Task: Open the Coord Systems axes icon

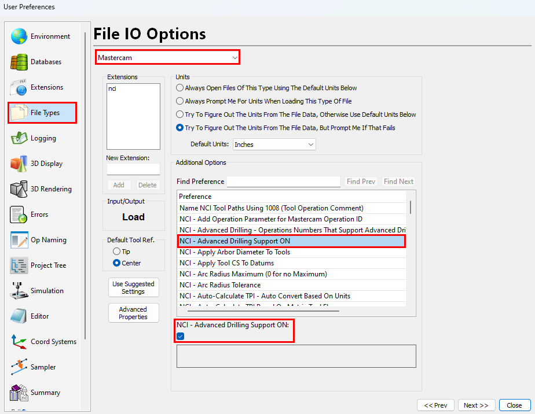Action: click(x=19, y=341)
